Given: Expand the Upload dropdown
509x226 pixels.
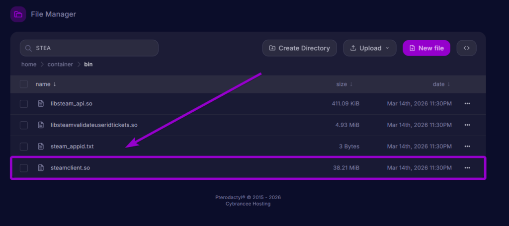Looking at the screenshot, I should click(x=369, y=48).
